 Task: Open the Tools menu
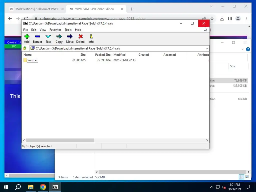click(68, 30)
